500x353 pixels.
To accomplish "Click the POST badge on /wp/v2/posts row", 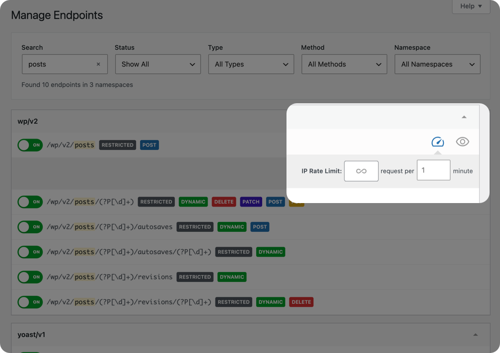I will [x=149, y=145].
